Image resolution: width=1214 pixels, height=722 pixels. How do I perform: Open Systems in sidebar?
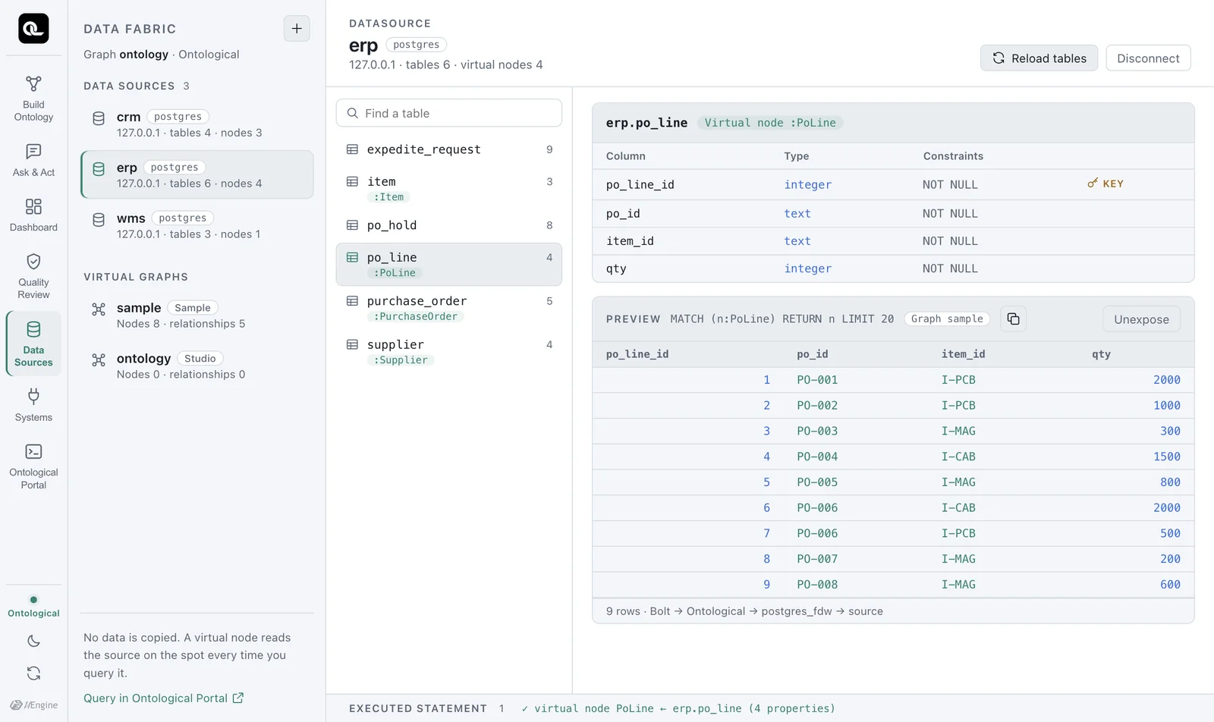click(33, 406)
